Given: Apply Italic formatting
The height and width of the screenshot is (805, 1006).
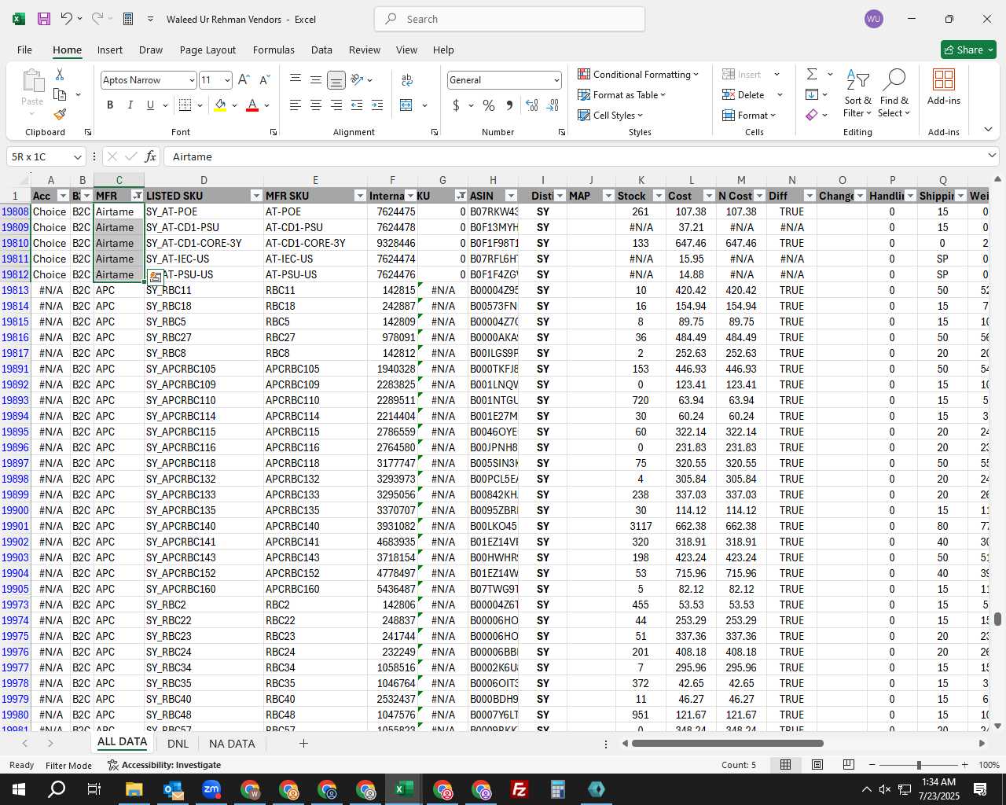Looking at the screenshot, I should (x=130, y=105).
